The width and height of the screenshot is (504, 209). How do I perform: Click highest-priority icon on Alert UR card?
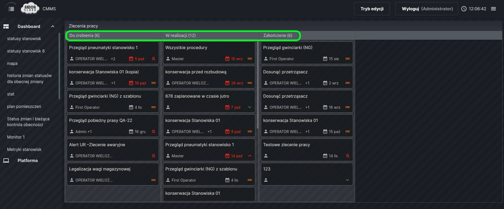153,156
